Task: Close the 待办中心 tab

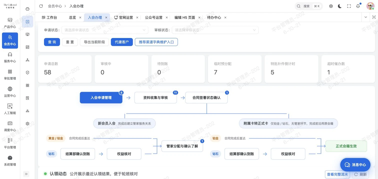Action: click(x=225, y=17)
